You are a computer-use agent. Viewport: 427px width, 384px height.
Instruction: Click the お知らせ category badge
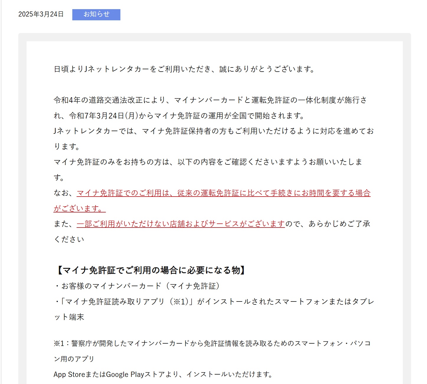96,14
